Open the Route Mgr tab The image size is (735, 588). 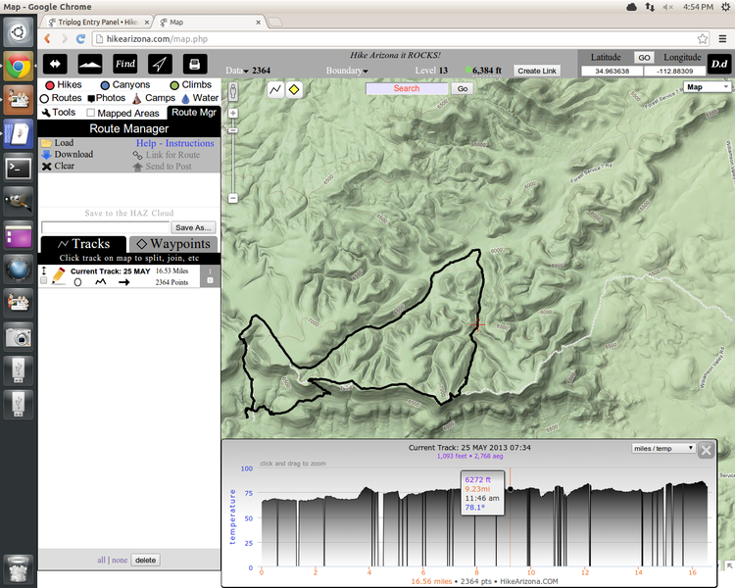coord(194,113)
